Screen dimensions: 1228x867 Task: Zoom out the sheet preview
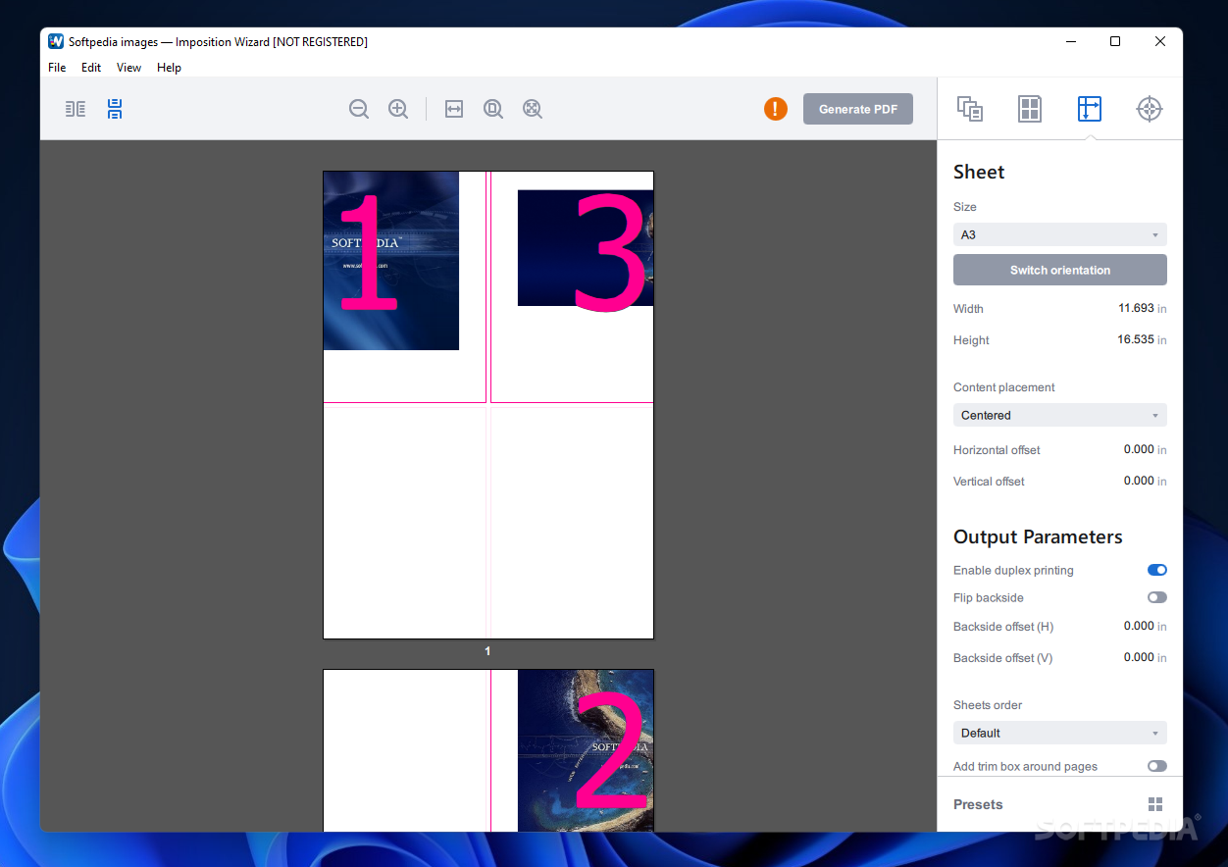359,109
